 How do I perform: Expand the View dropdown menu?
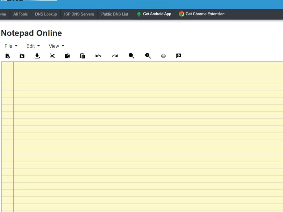tap(56, 46)
